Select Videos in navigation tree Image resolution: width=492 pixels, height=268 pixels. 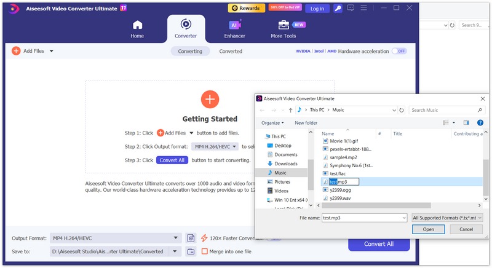pyautogui.click(x=277, y=191)
